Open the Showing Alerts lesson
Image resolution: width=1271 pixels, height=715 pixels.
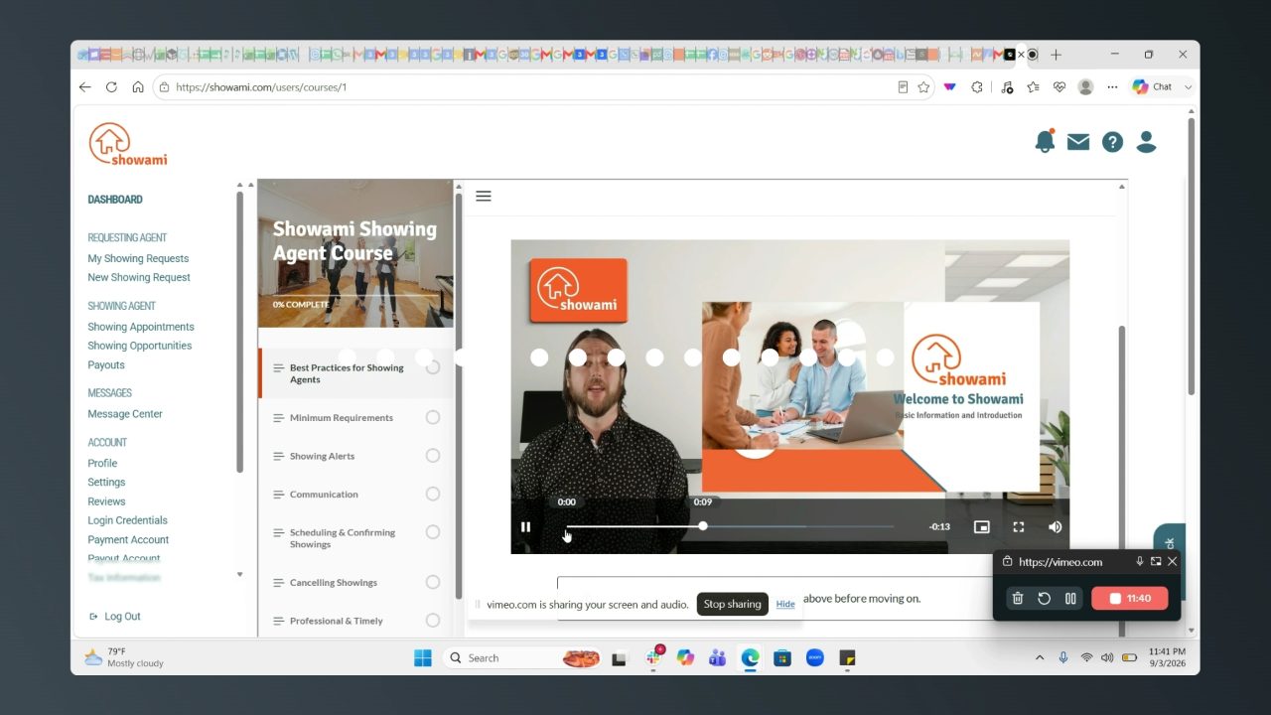(x=322, y=456)
